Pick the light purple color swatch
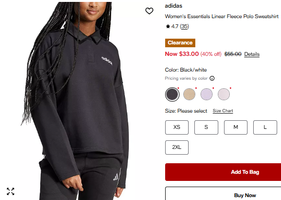Screen dimensions: 281x200 (x=206, y=94)
